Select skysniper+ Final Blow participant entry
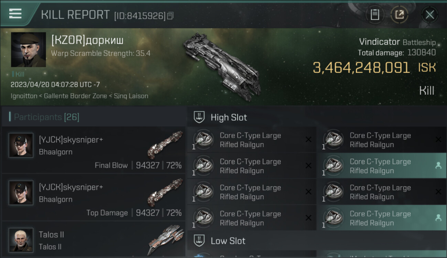447x258 pixels. click(x=94, y=150)
